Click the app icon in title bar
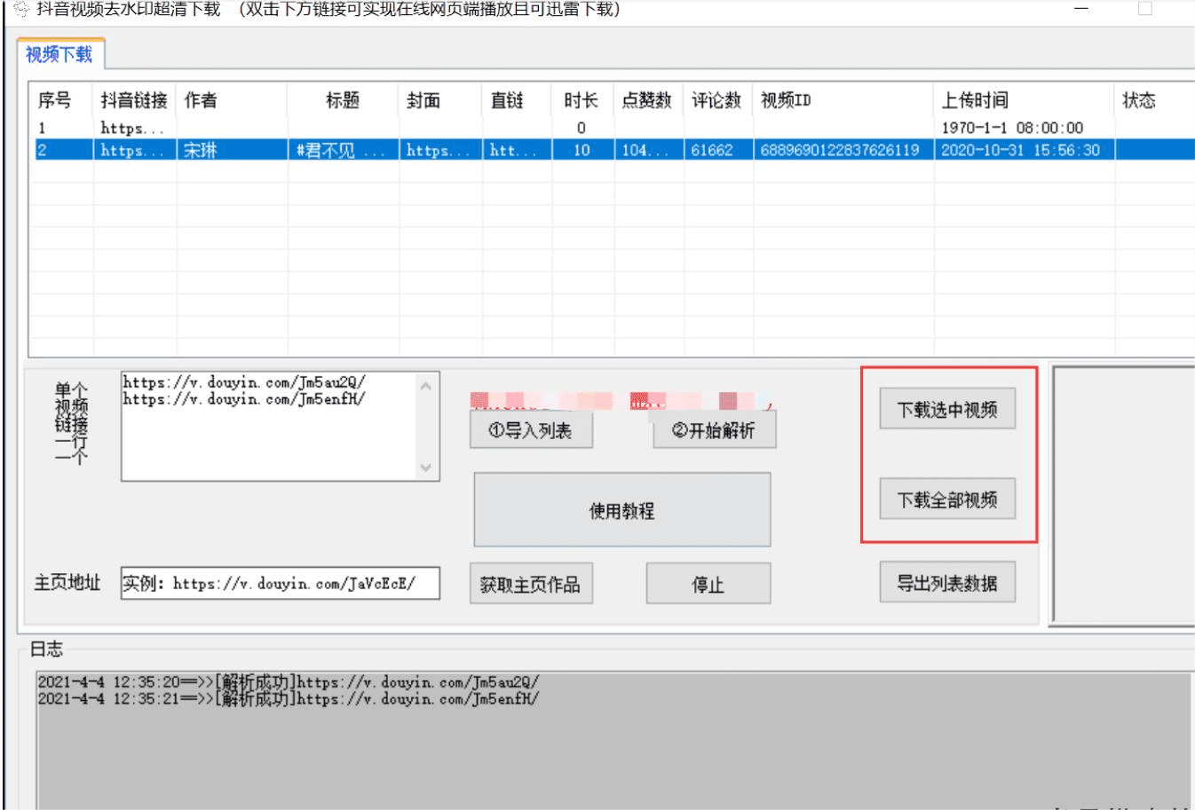This screenshot has height=810, width=1195. point(22,9)
